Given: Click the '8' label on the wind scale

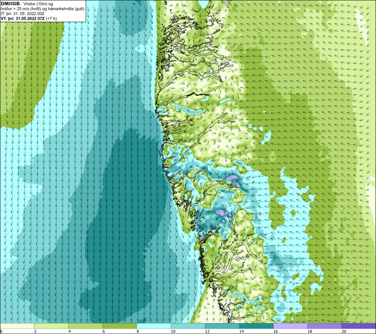Looking at the screenshot, I should (138, 331).
